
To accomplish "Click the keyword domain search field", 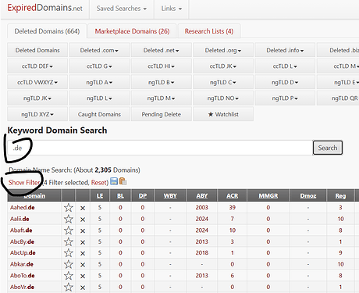I will click(160, 148).
